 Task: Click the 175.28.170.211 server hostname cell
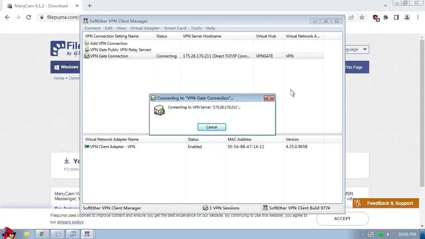216,56
